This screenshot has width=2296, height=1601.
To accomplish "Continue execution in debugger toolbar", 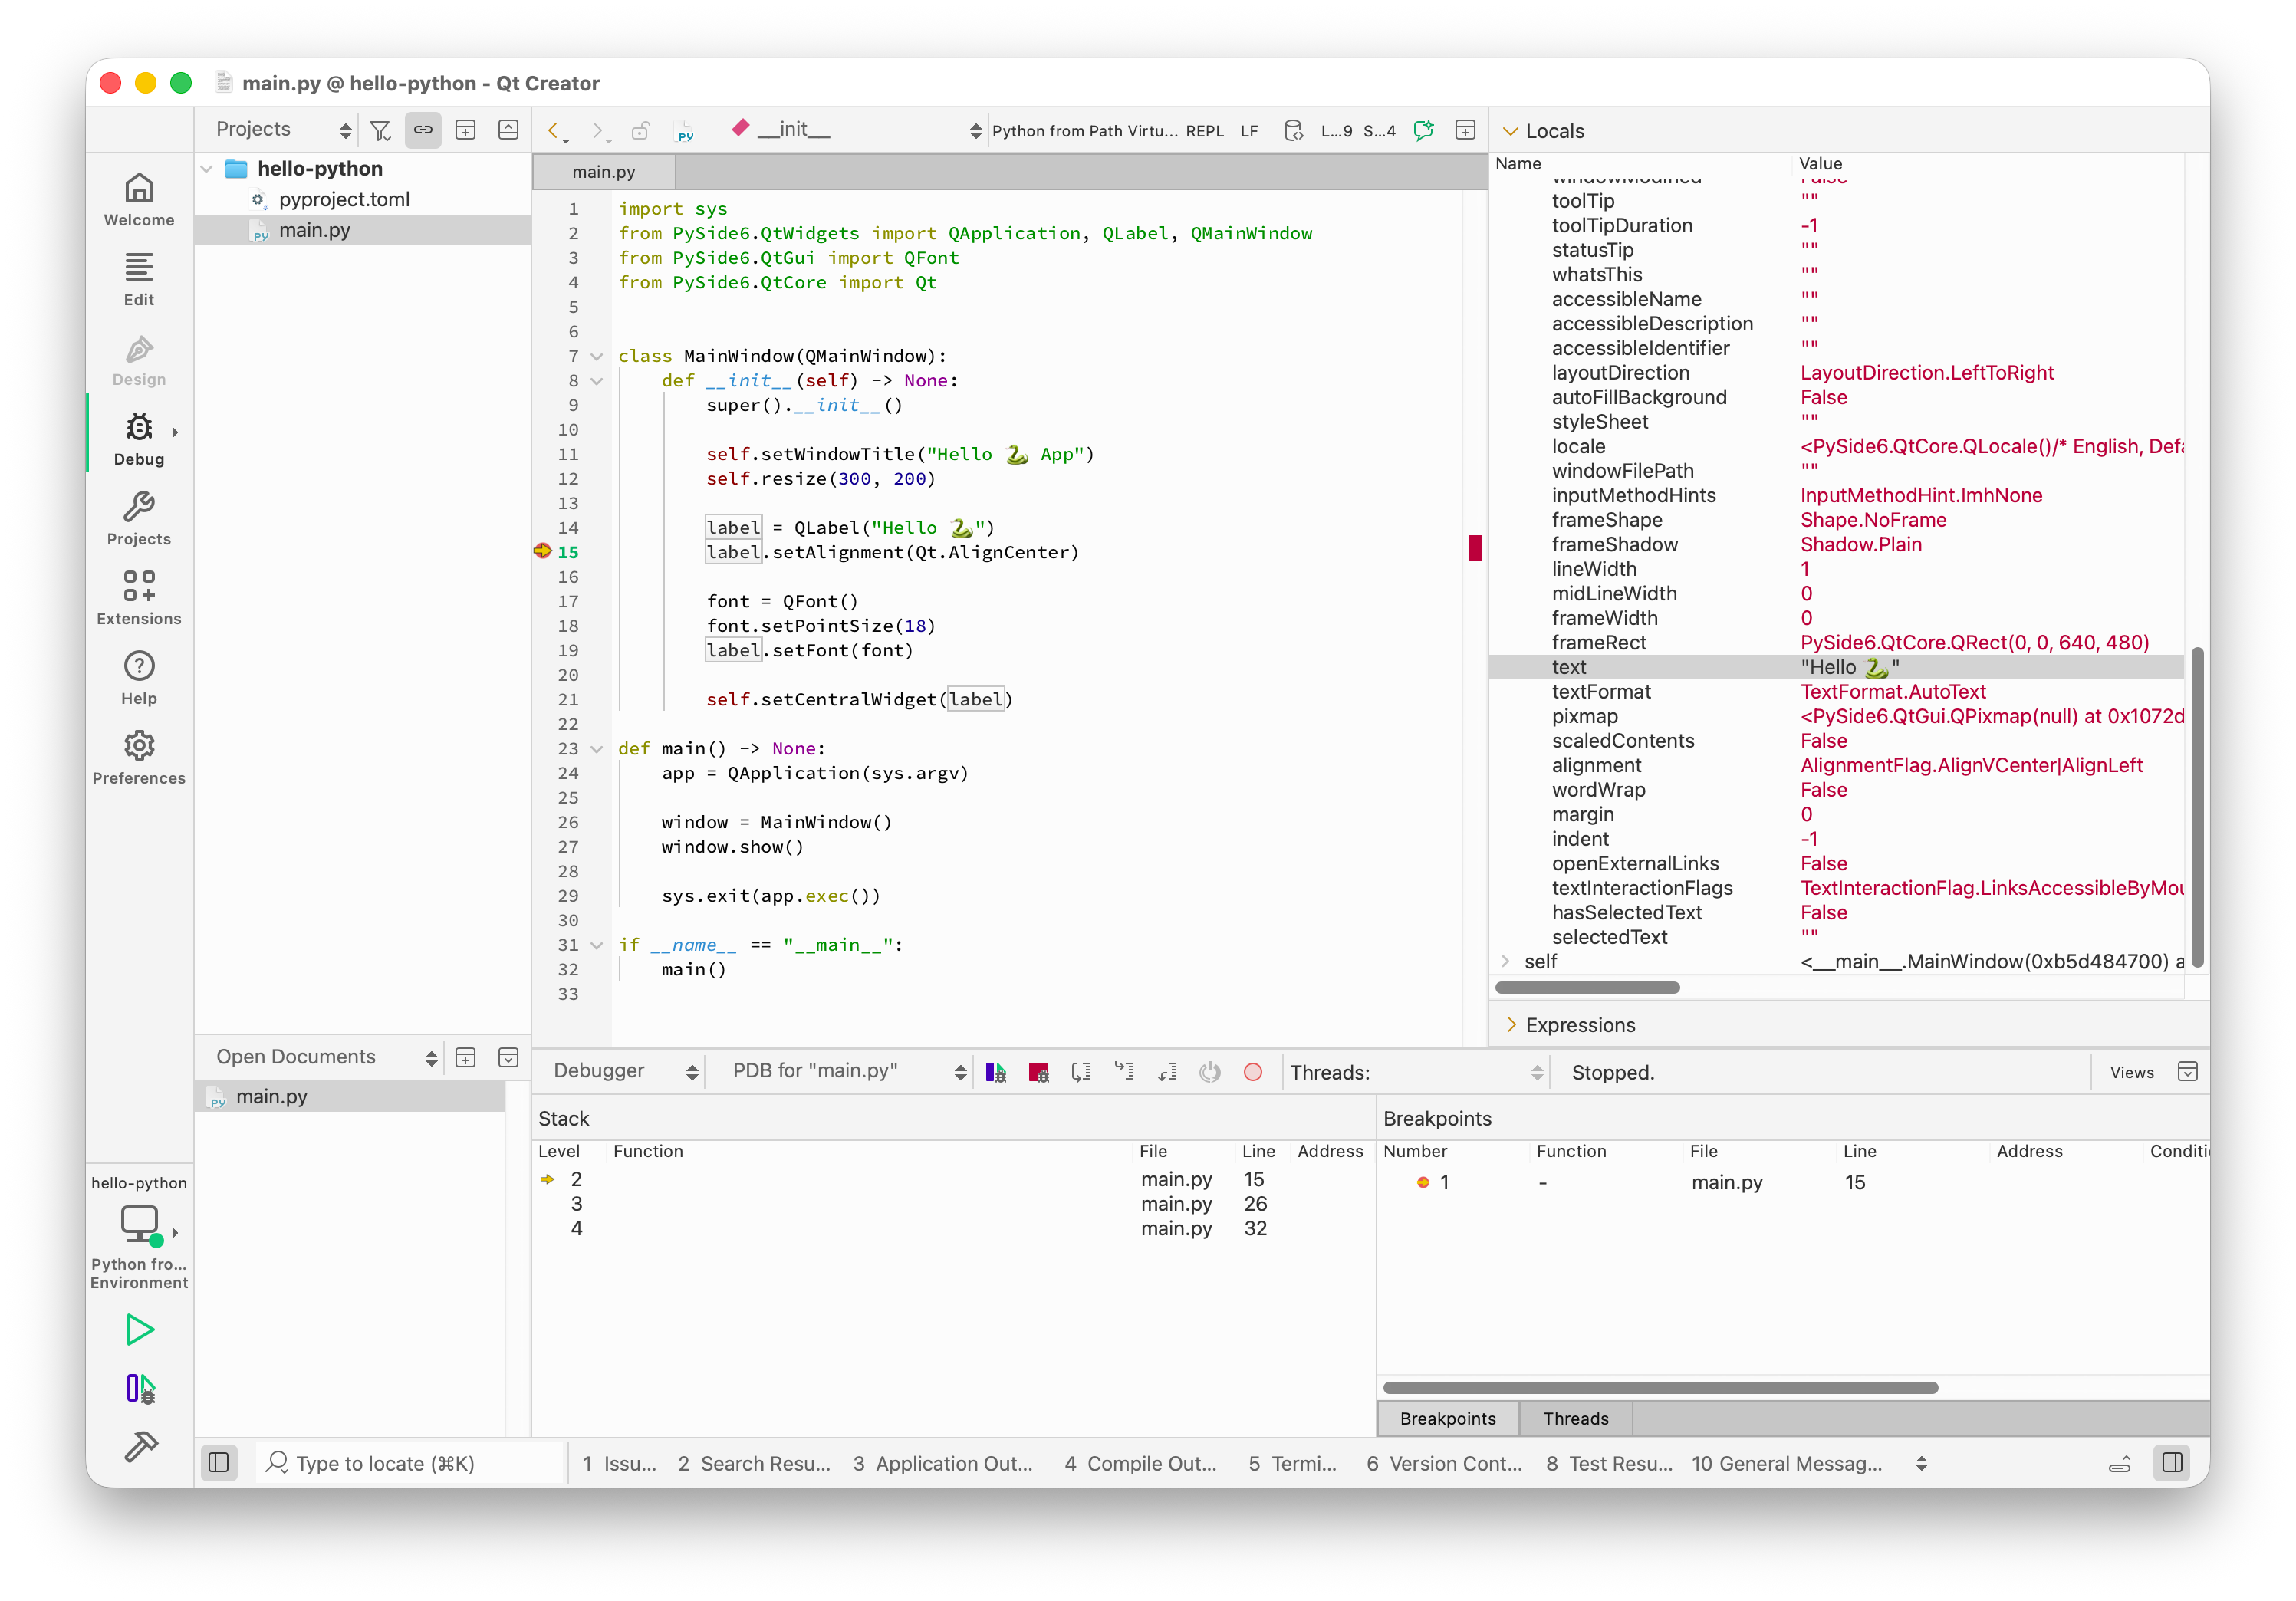I will pyautogui.click(x=996, y=1072).
